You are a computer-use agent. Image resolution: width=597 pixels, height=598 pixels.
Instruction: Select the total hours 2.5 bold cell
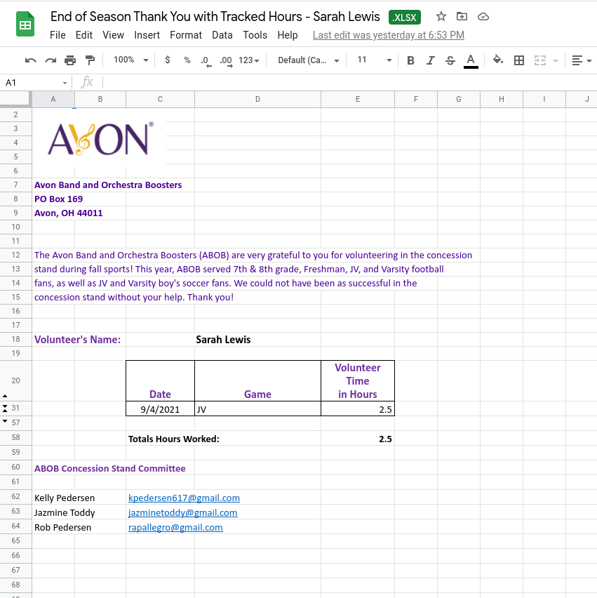[x=358, y=439]
